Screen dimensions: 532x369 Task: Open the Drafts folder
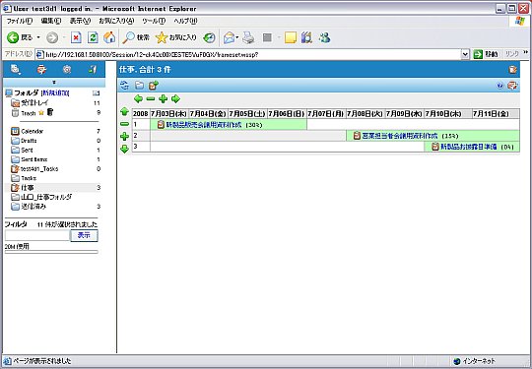29,141
